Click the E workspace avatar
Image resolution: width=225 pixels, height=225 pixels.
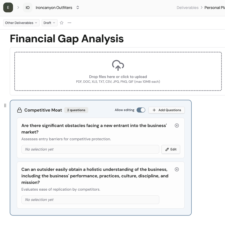click(x=8, y=8)
